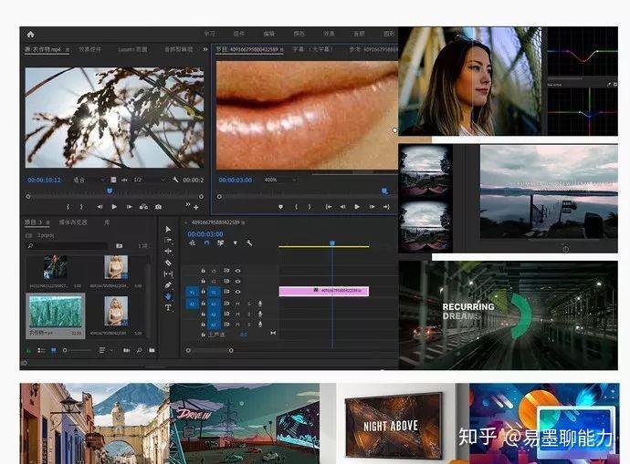Select the Type (T) tool

coord(168,308)
